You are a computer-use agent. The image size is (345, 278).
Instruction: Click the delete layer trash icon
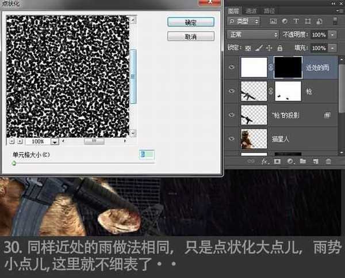point(328,162)
